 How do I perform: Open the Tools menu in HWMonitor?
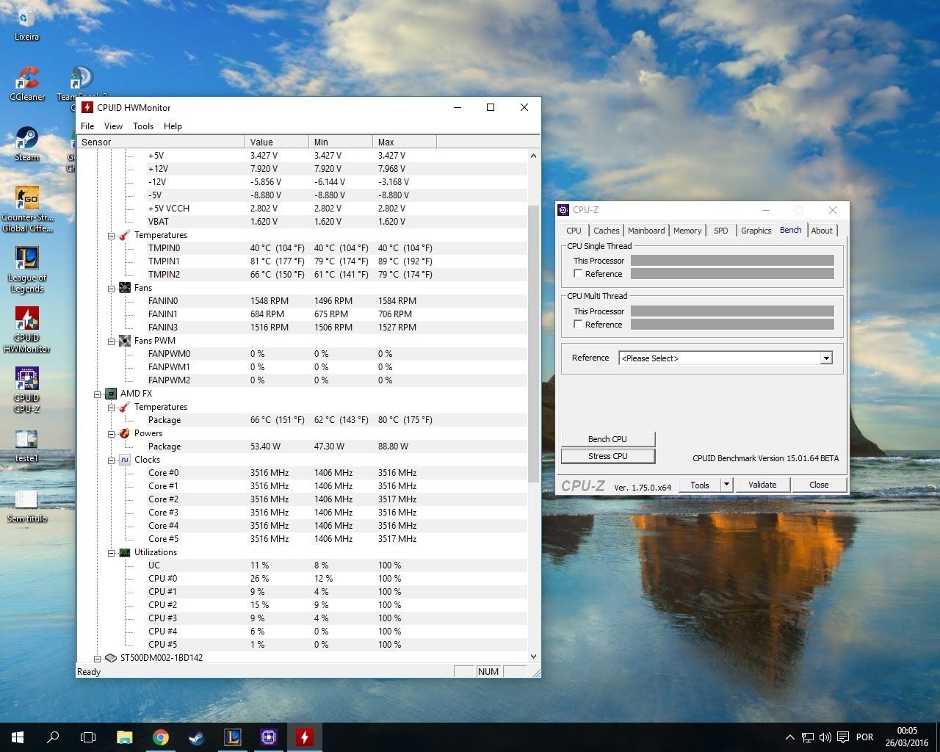[143, 126]
